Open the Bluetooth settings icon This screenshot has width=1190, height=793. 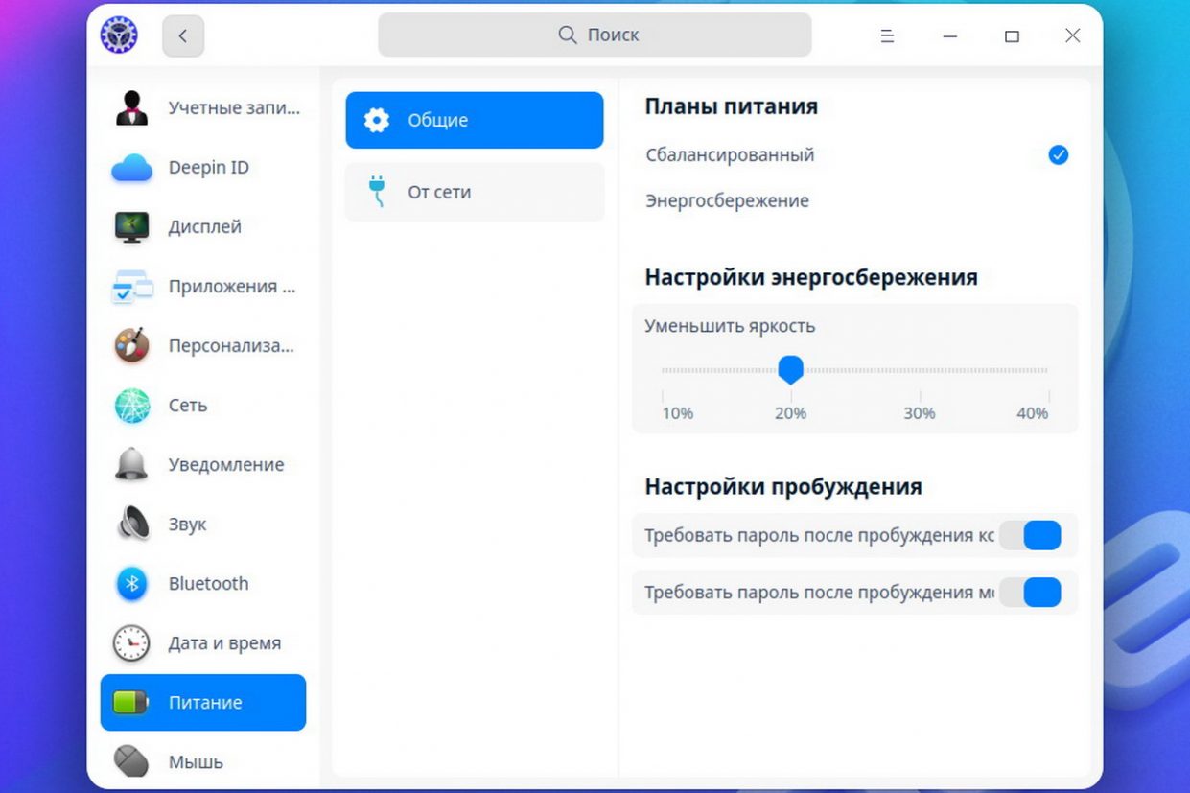pos(131,584)
